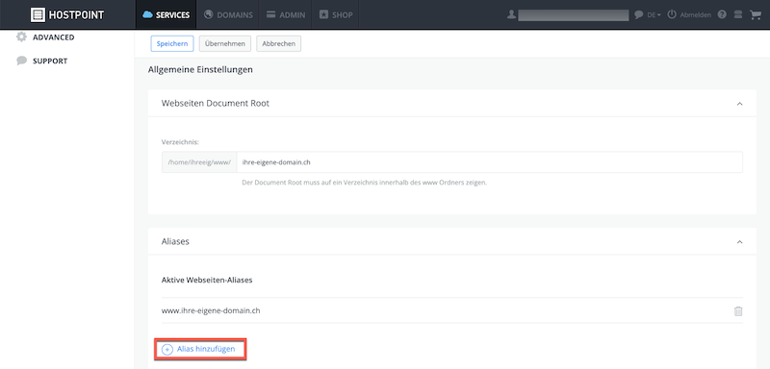
Task: Click the Hostpoint logo
Action: tap(67, 14)
